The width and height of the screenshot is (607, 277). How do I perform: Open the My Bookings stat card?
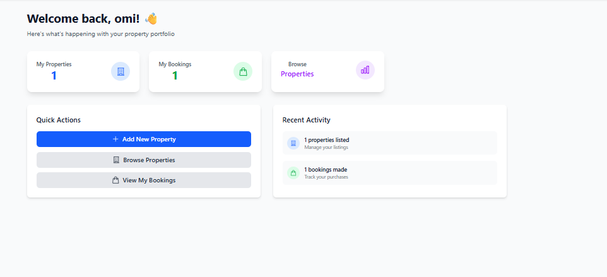tap(205, 71)
